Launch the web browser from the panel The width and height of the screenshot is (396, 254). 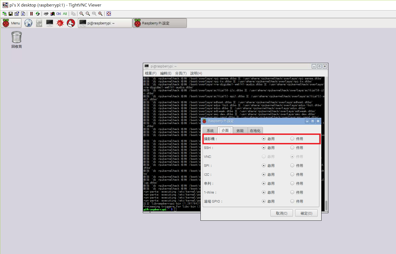point(29,23)
